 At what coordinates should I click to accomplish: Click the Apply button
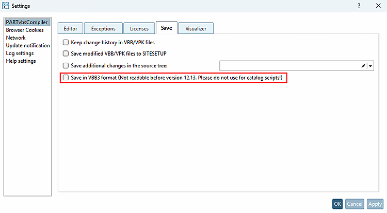click(x=375, y=204)
